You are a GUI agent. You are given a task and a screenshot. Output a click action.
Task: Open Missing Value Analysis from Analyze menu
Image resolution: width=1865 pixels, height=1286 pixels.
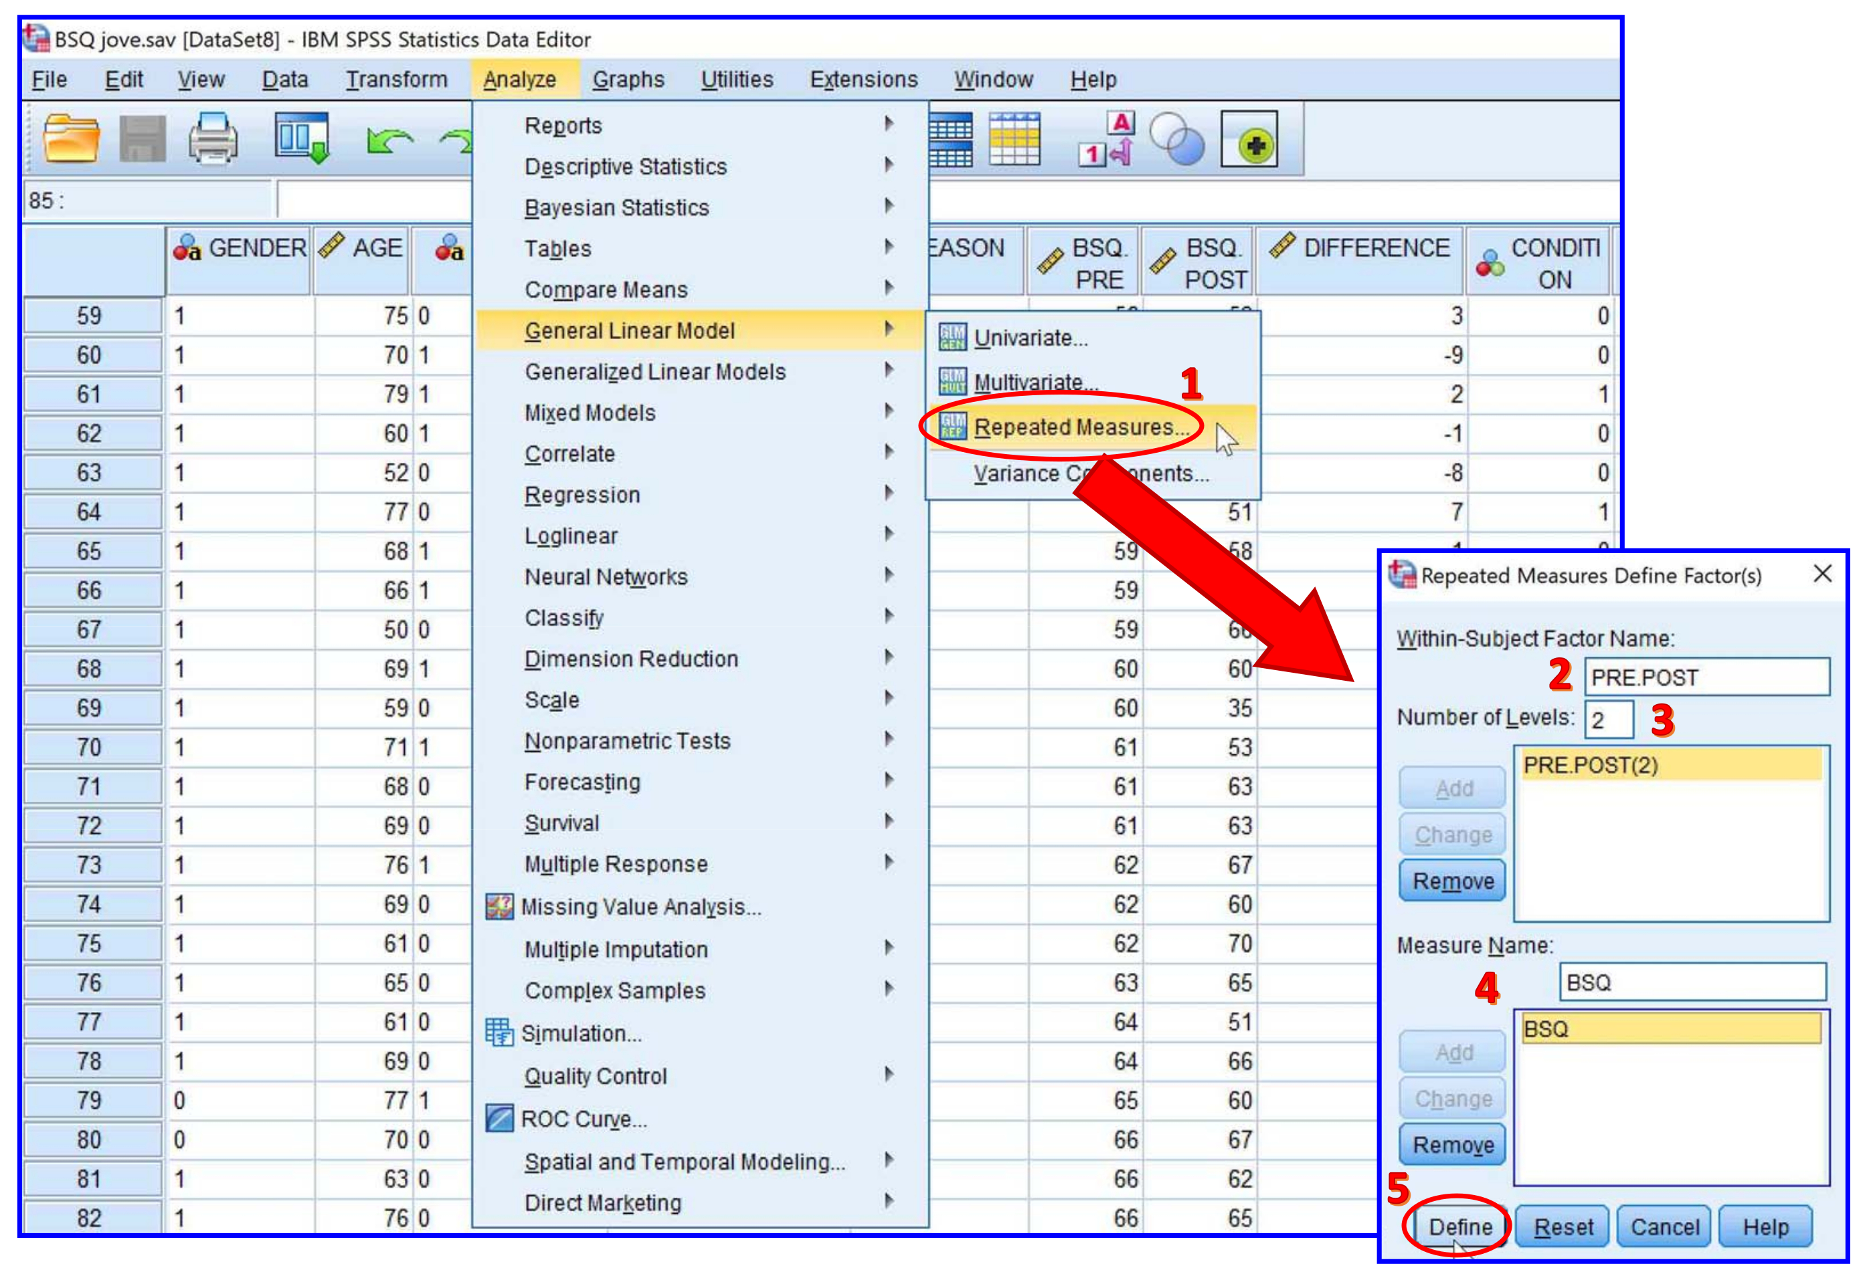[x=640, y=907]
